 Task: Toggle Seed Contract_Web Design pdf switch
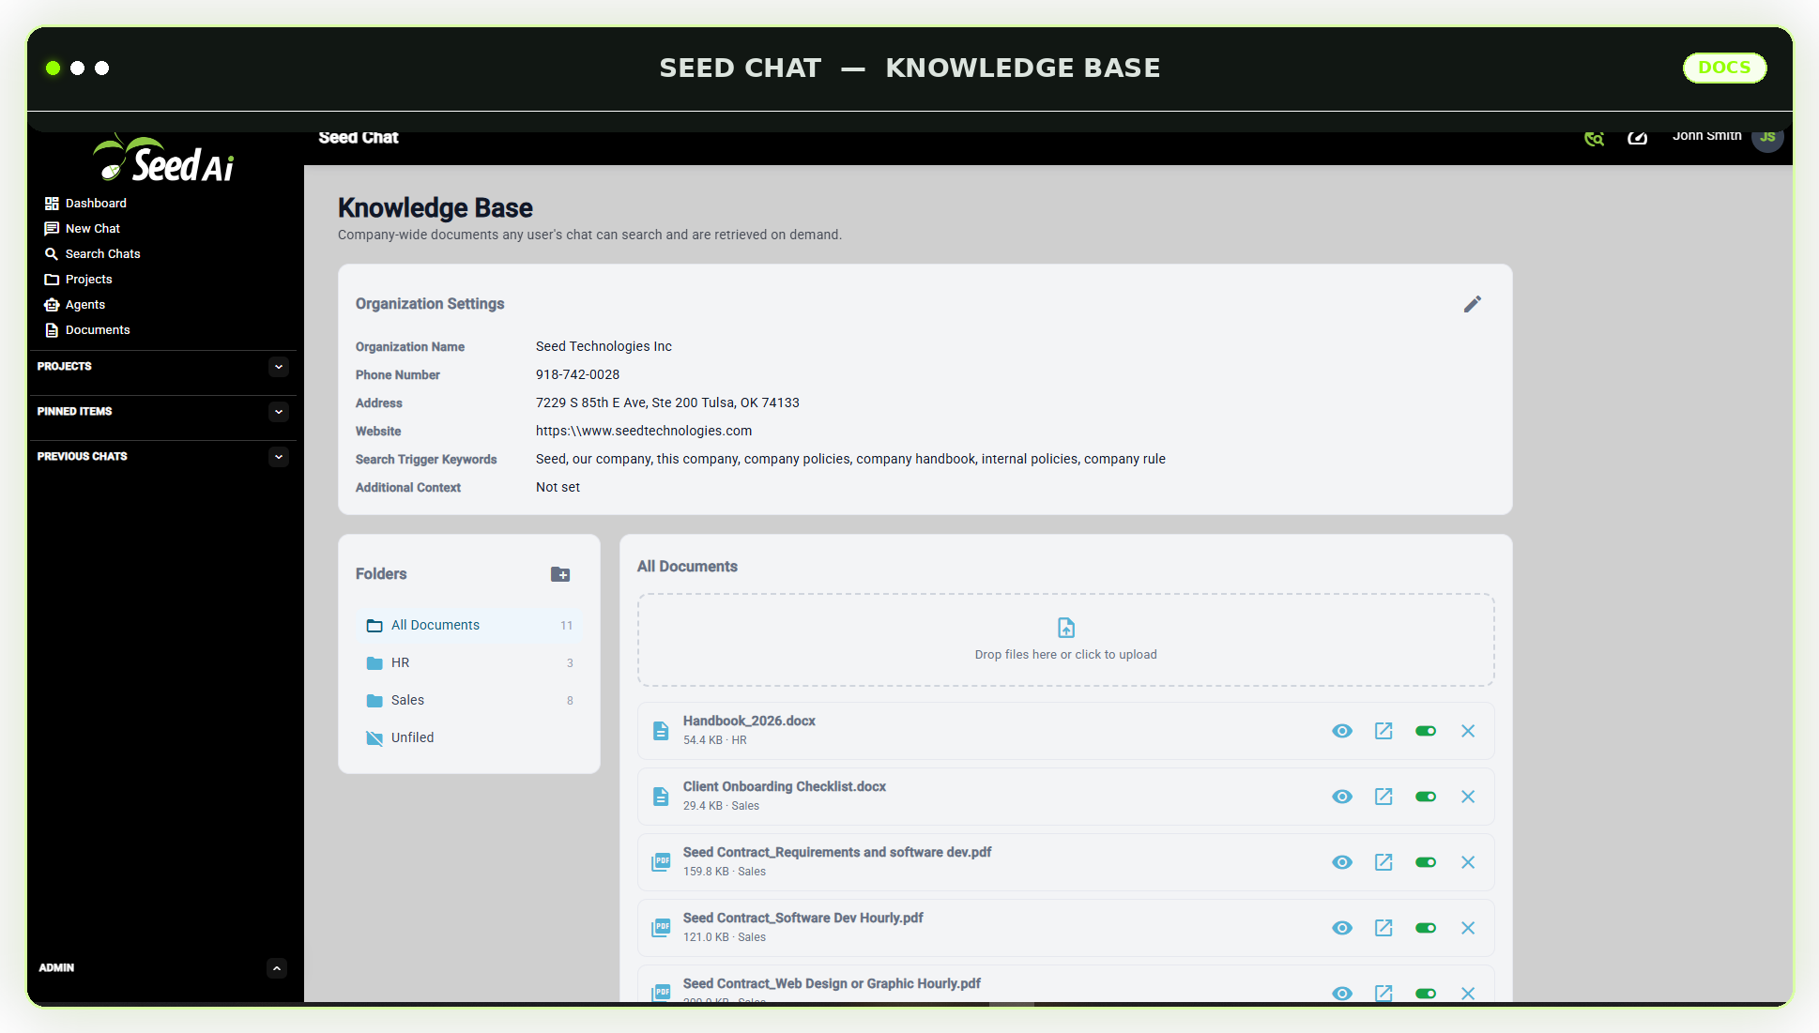1426,994
